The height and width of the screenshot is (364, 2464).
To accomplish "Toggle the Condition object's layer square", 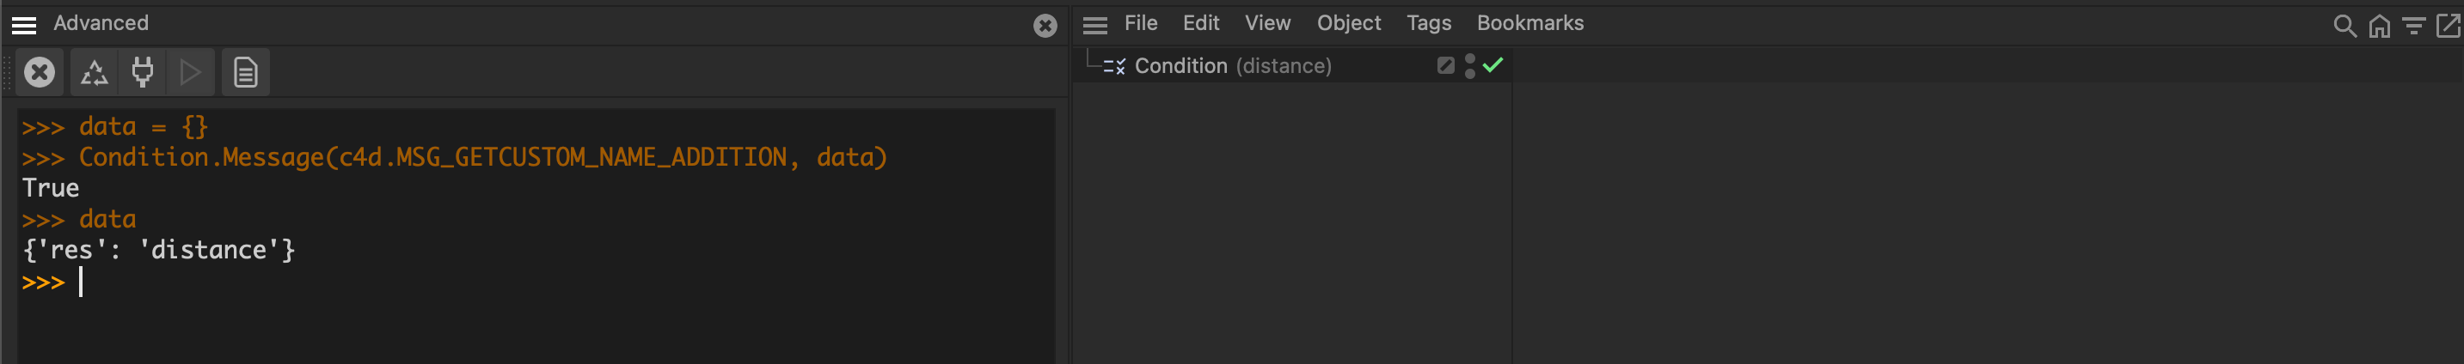I will coord(1445,65).
